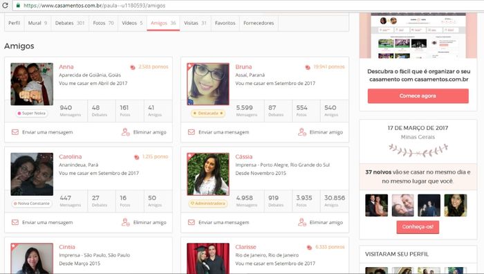Click Anna's 940 Mensagens count
The width and height of the screenshot is (484, 274).
(71, 111)
